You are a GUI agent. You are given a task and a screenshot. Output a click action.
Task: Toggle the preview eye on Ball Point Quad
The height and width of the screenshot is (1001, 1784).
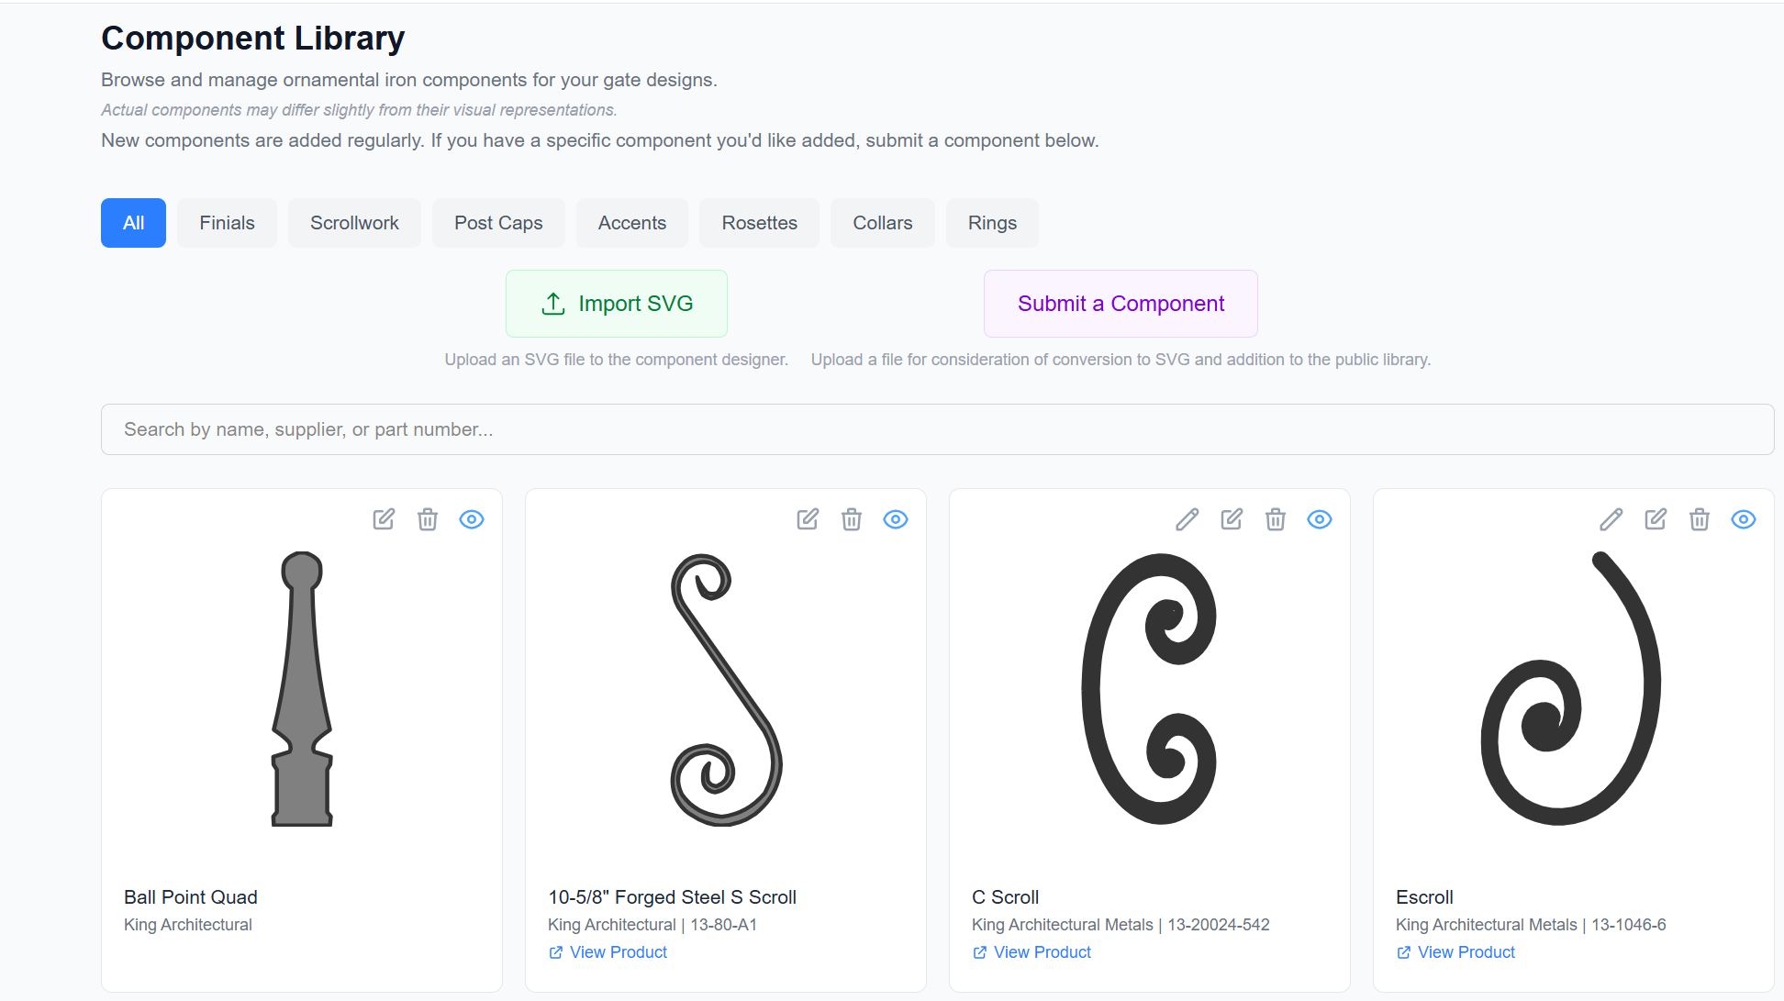coord(472,519)
